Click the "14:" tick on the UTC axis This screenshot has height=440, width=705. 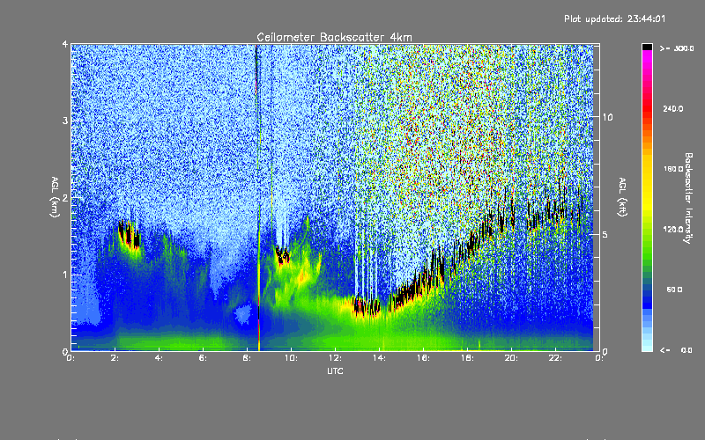(379, 358)
